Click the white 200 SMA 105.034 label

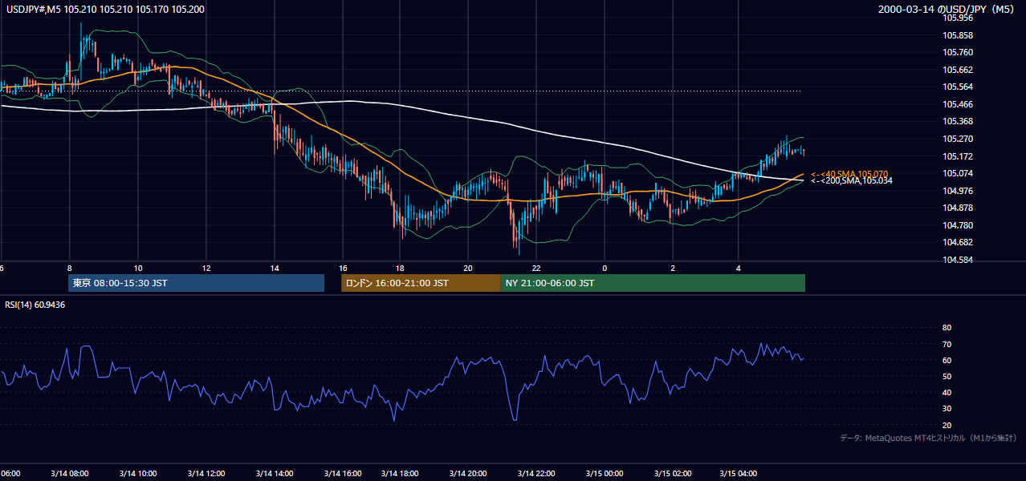851,181
